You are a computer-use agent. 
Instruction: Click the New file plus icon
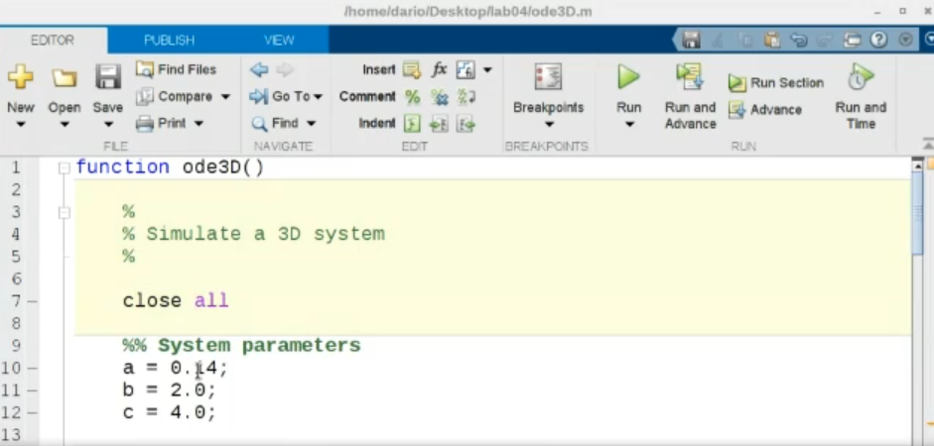(21, 77)
